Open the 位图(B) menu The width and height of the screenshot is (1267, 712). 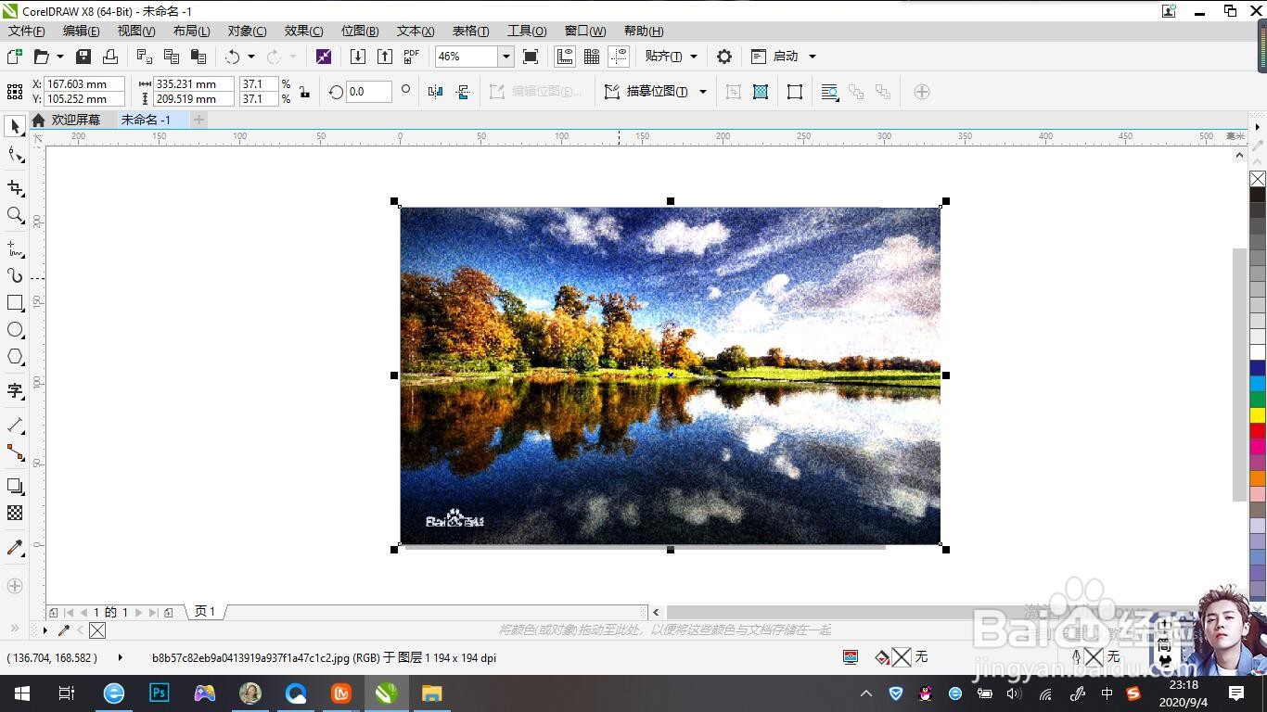[x=360, y=31]
